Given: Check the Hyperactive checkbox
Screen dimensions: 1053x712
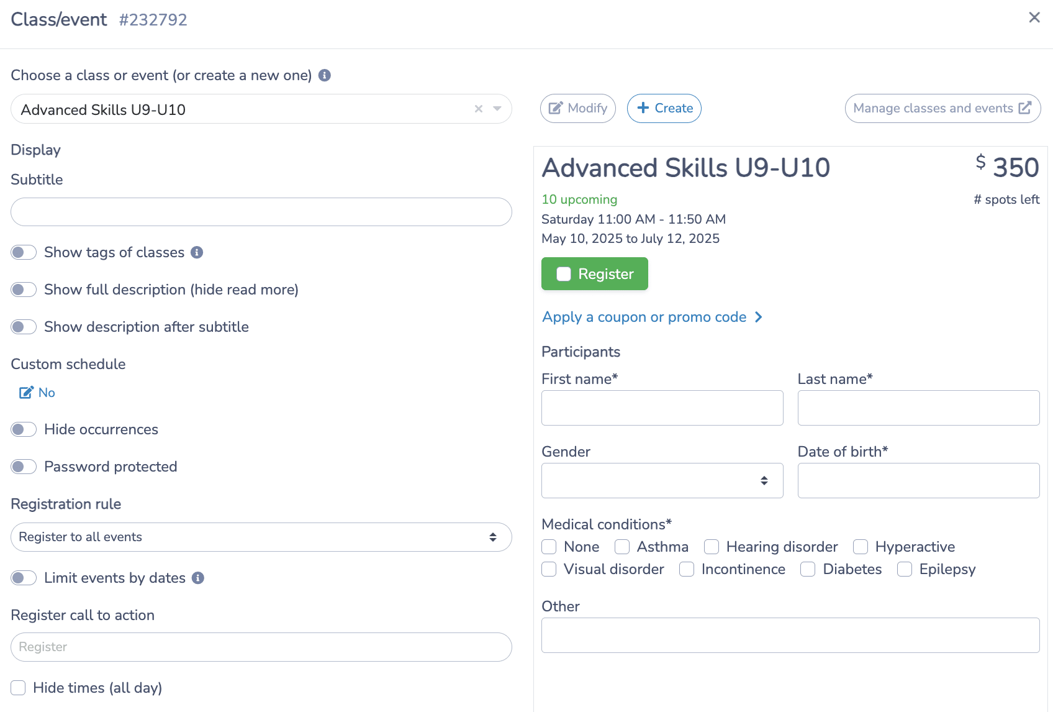Looking at the screenshot, I should pyautogui.click(x=861, y=547).
